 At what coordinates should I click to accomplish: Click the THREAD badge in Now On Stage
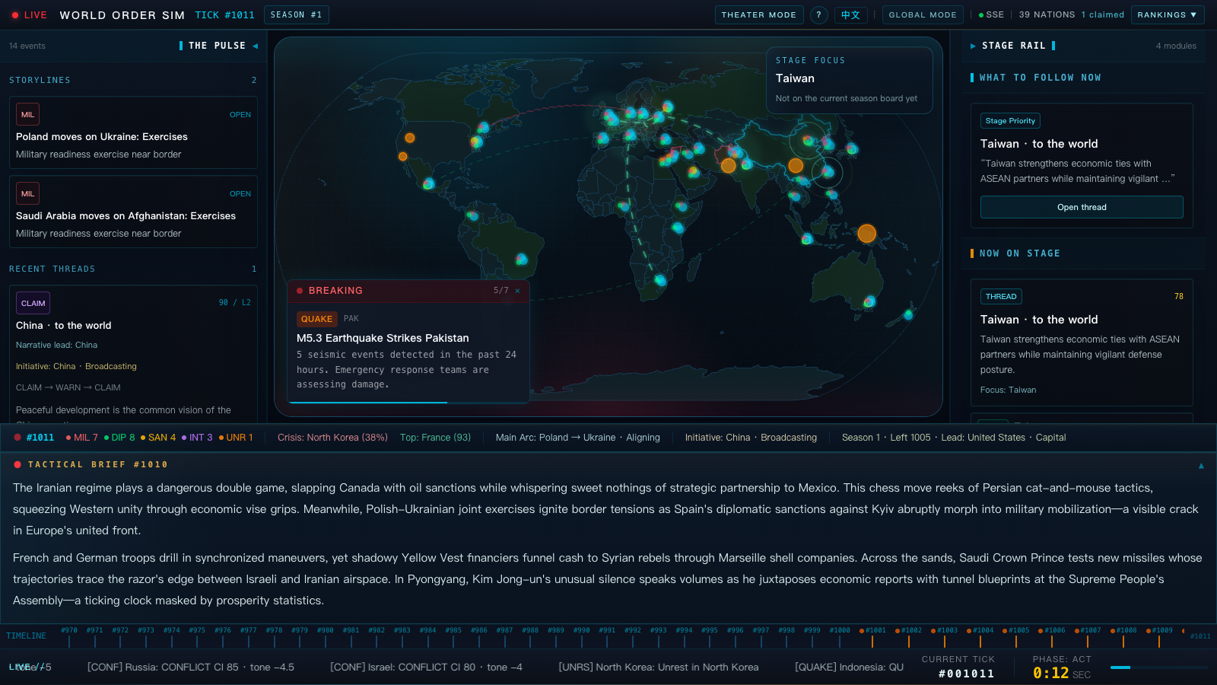pos(1001,296)
